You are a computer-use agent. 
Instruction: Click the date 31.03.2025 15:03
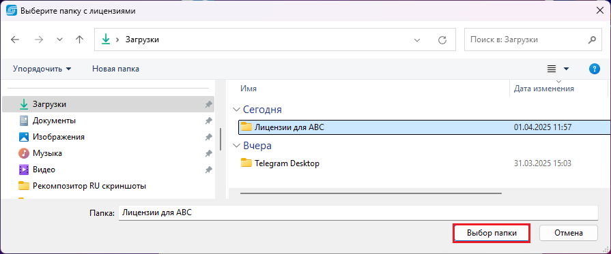tap(543, 163)
